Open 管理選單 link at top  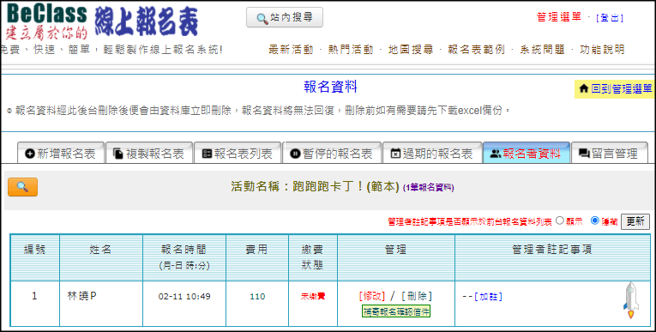pyautogui.click(x=559, y=17)
